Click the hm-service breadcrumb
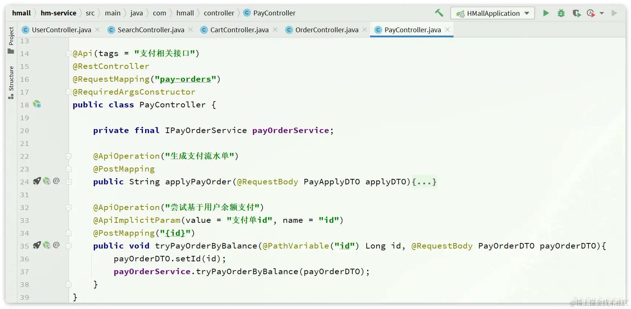 (x=58, y=13)
